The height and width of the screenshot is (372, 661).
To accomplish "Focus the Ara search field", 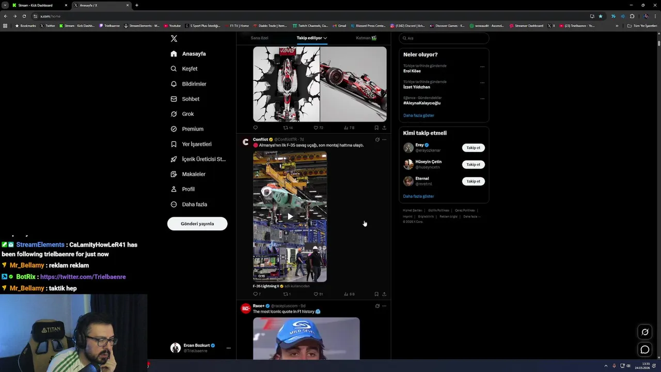I will 444,38.
